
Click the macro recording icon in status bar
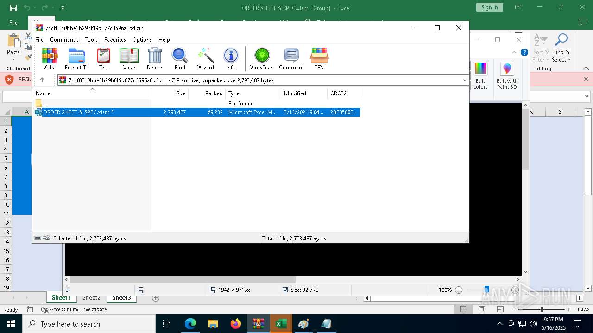tap(30, 309)
